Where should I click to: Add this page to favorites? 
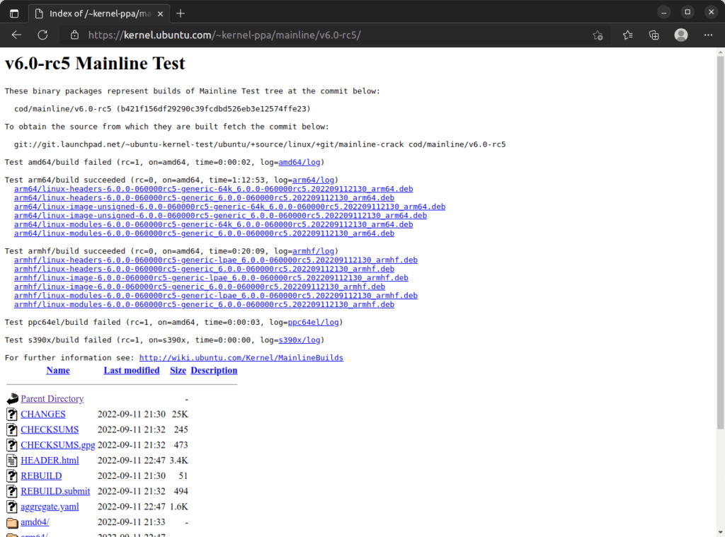(x=598, y=35)
